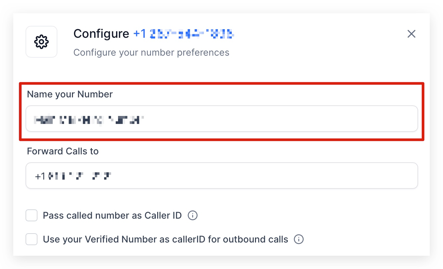The height and width of the screenshot is (269, 443).
Task: Click the "Forward Calls to" label
Action: tap(63, 151)
